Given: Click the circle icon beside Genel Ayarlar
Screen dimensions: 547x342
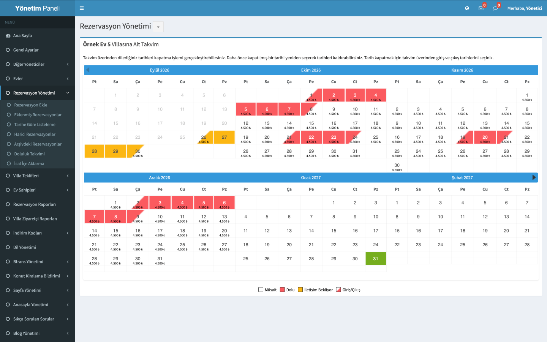Looking at the screenshot, I should (8, 50).
